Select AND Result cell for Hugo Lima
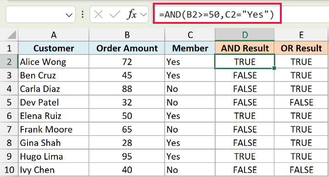The image size is (329, 177). coord(245,156)
